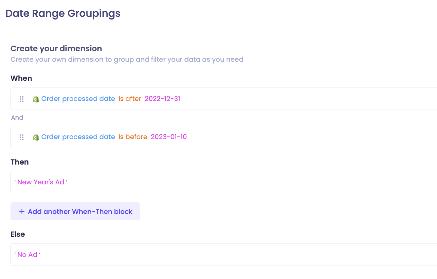The height and width of the screenshot is (279, 437).
Task: Open the 'Is after' operator selector
Action: [x=130, y=99]
